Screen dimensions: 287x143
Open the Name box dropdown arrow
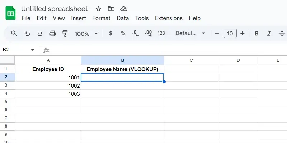(33, 50)
